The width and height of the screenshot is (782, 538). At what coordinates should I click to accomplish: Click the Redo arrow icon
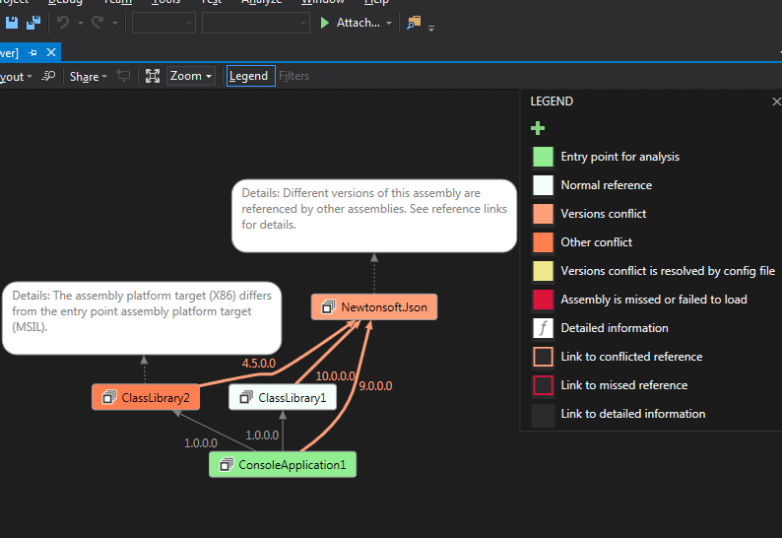click(98, 23)
